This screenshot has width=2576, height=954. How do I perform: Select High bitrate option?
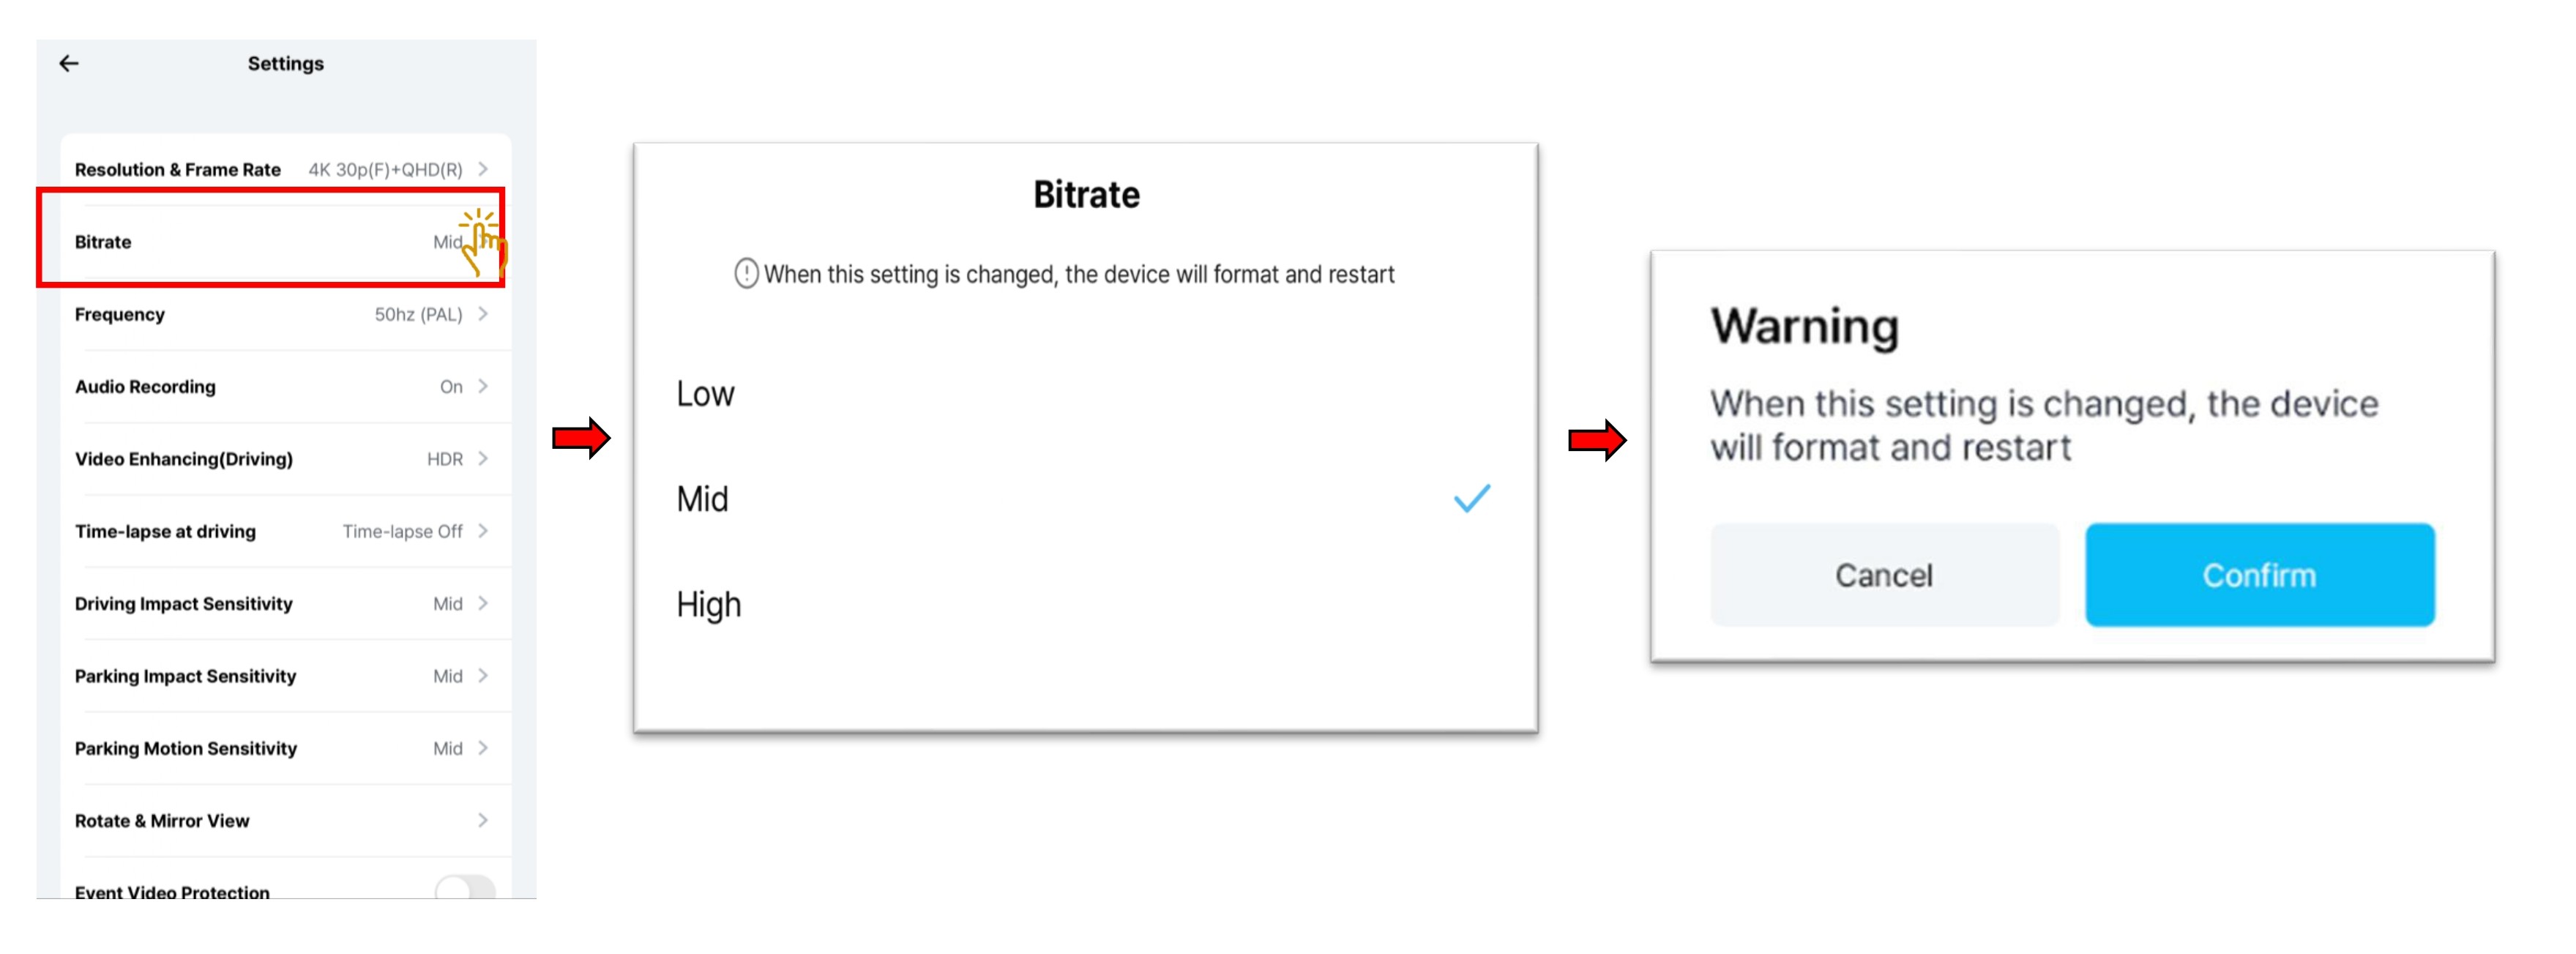[x=708, y=604]
